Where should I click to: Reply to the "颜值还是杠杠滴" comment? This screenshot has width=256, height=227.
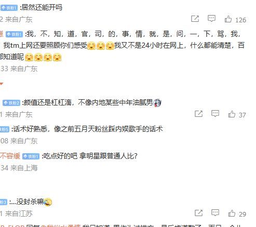(215, 114)
